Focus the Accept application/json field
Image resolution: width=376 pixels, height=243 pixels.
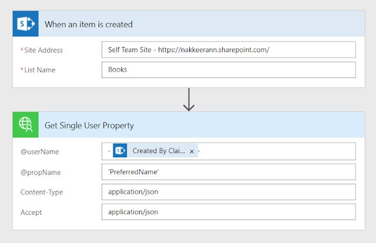click(x=229, y=212)
